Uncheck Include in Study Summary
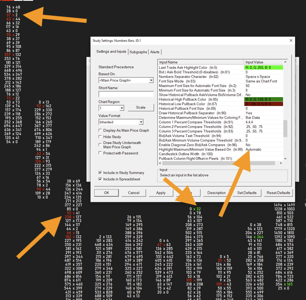The width and height of the screenshot is (306, 300). pyautogui.click(x=100, y=173)
